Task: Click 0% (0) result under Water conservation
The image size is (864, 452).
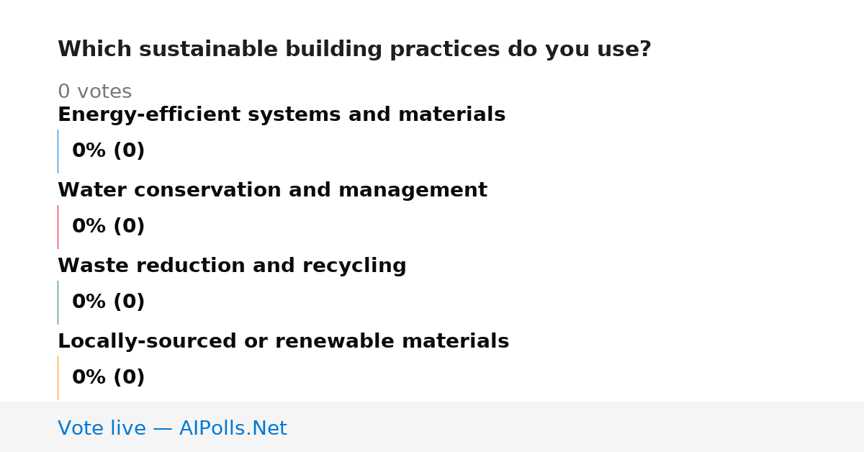Action: click(x=108, y=227)
